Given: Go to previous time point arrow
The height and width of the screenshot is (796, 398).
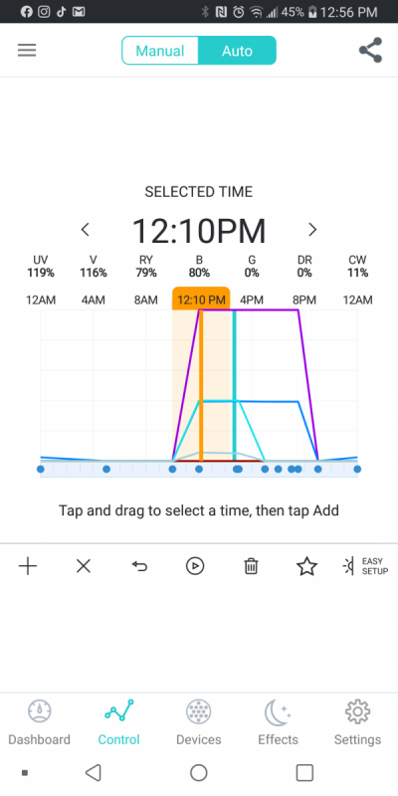Looking at the screenshot, I should pos(86,230).
